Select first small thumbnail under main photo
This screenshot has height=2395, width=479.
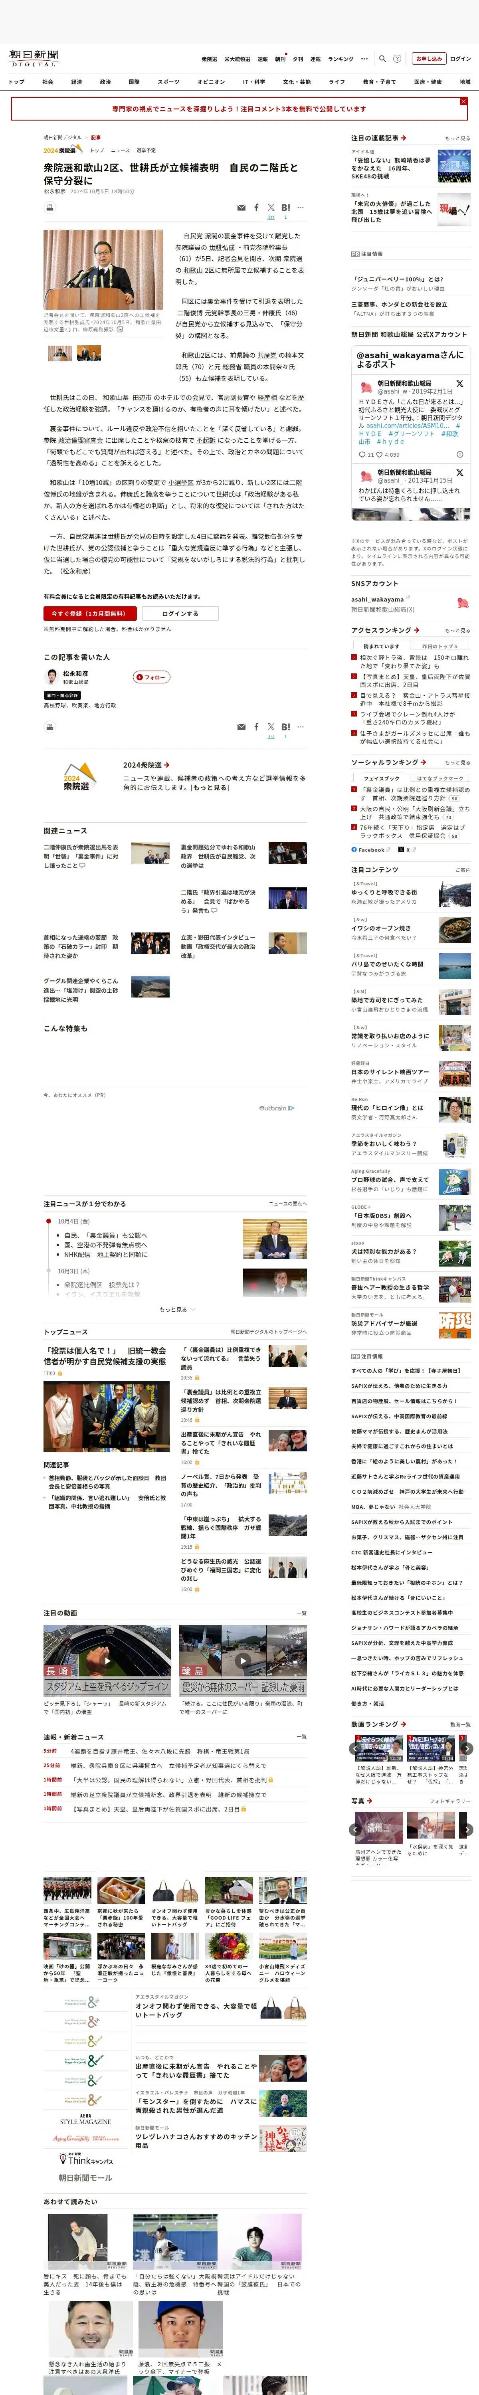[x=60, y=353]
